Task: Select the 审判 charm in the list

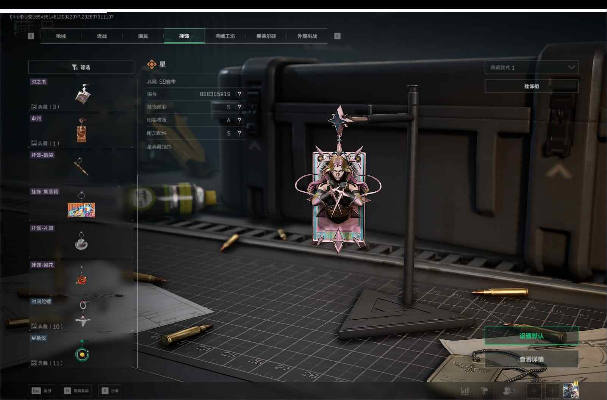Action: click(82, 131)
